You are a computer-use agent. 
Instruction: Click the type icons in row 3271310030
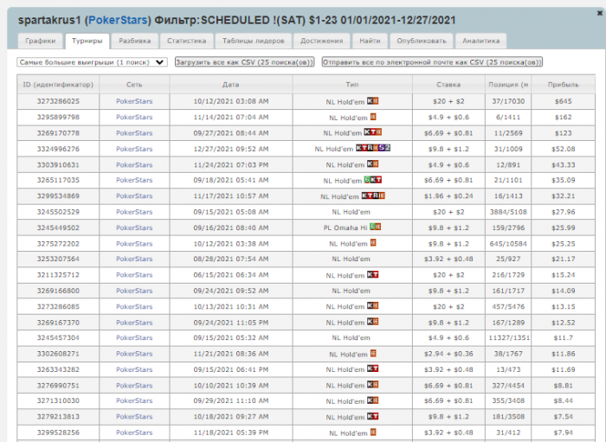[372, 400]
